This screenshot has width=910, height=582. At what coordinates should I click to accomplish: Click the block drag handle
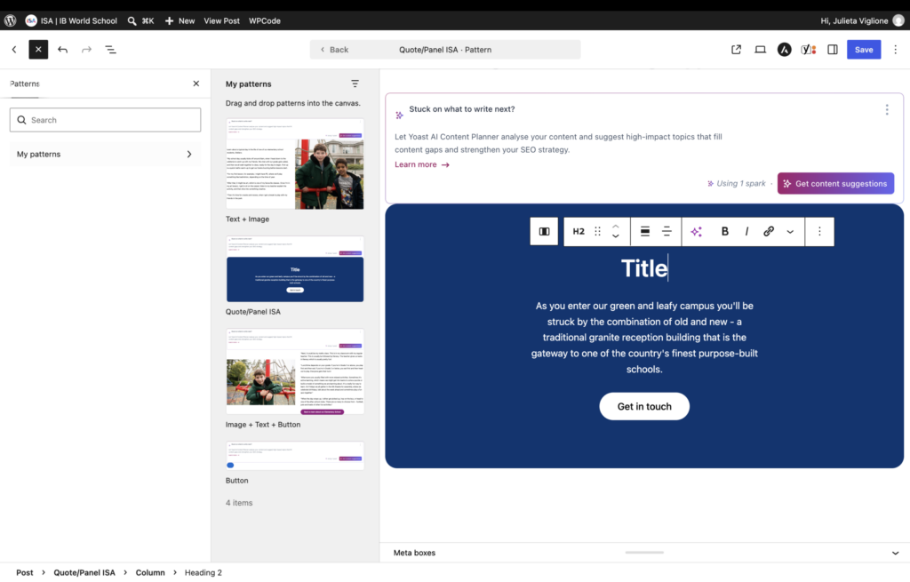point(597,232)
